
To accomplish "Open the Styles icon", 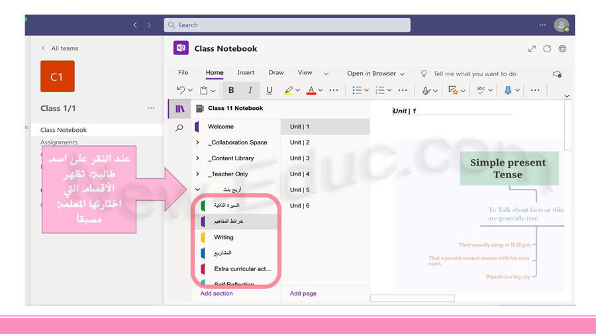I will click(426, 90).
